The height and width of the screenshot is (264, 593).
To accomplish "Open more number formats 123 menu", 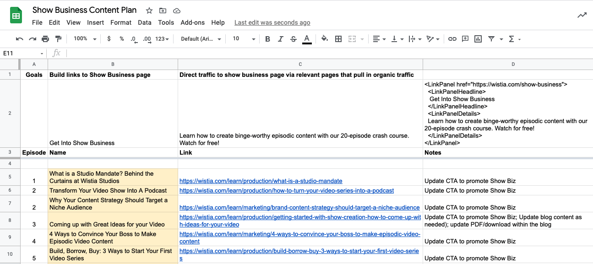I will click(162, 39).
